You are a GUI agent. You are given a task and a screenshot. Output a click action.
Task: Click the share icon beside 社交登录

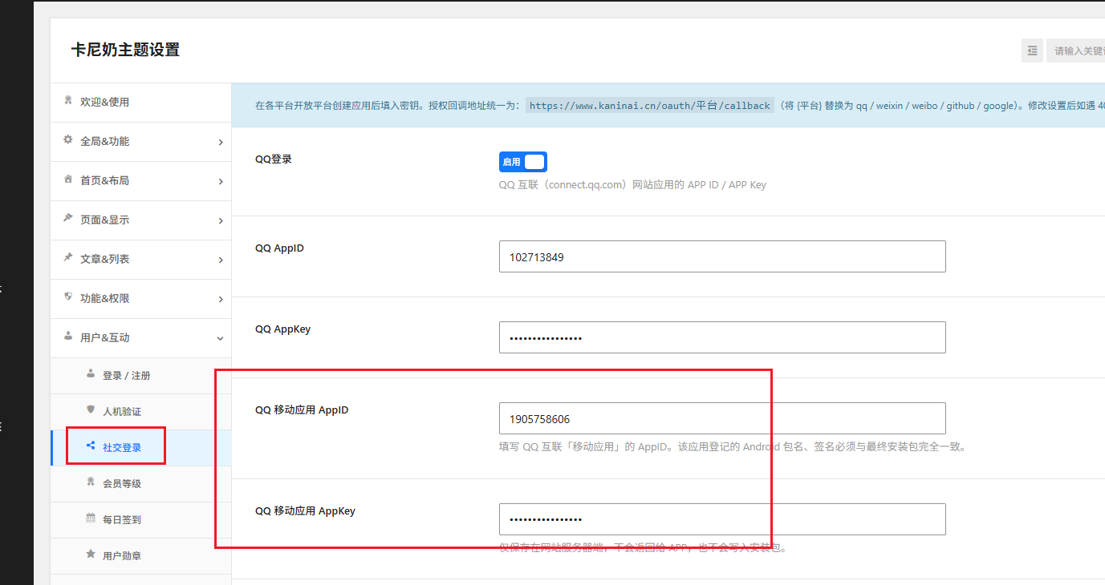click(x=91, y=446)
